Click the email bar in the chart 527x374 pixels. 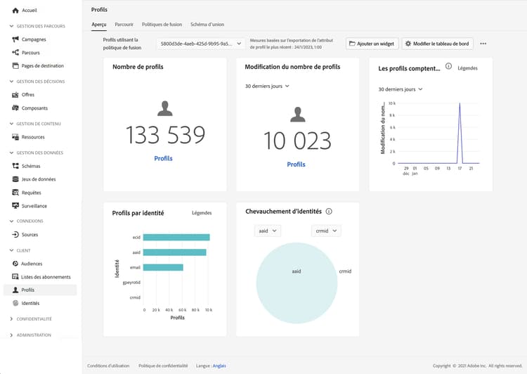(163, 267)
